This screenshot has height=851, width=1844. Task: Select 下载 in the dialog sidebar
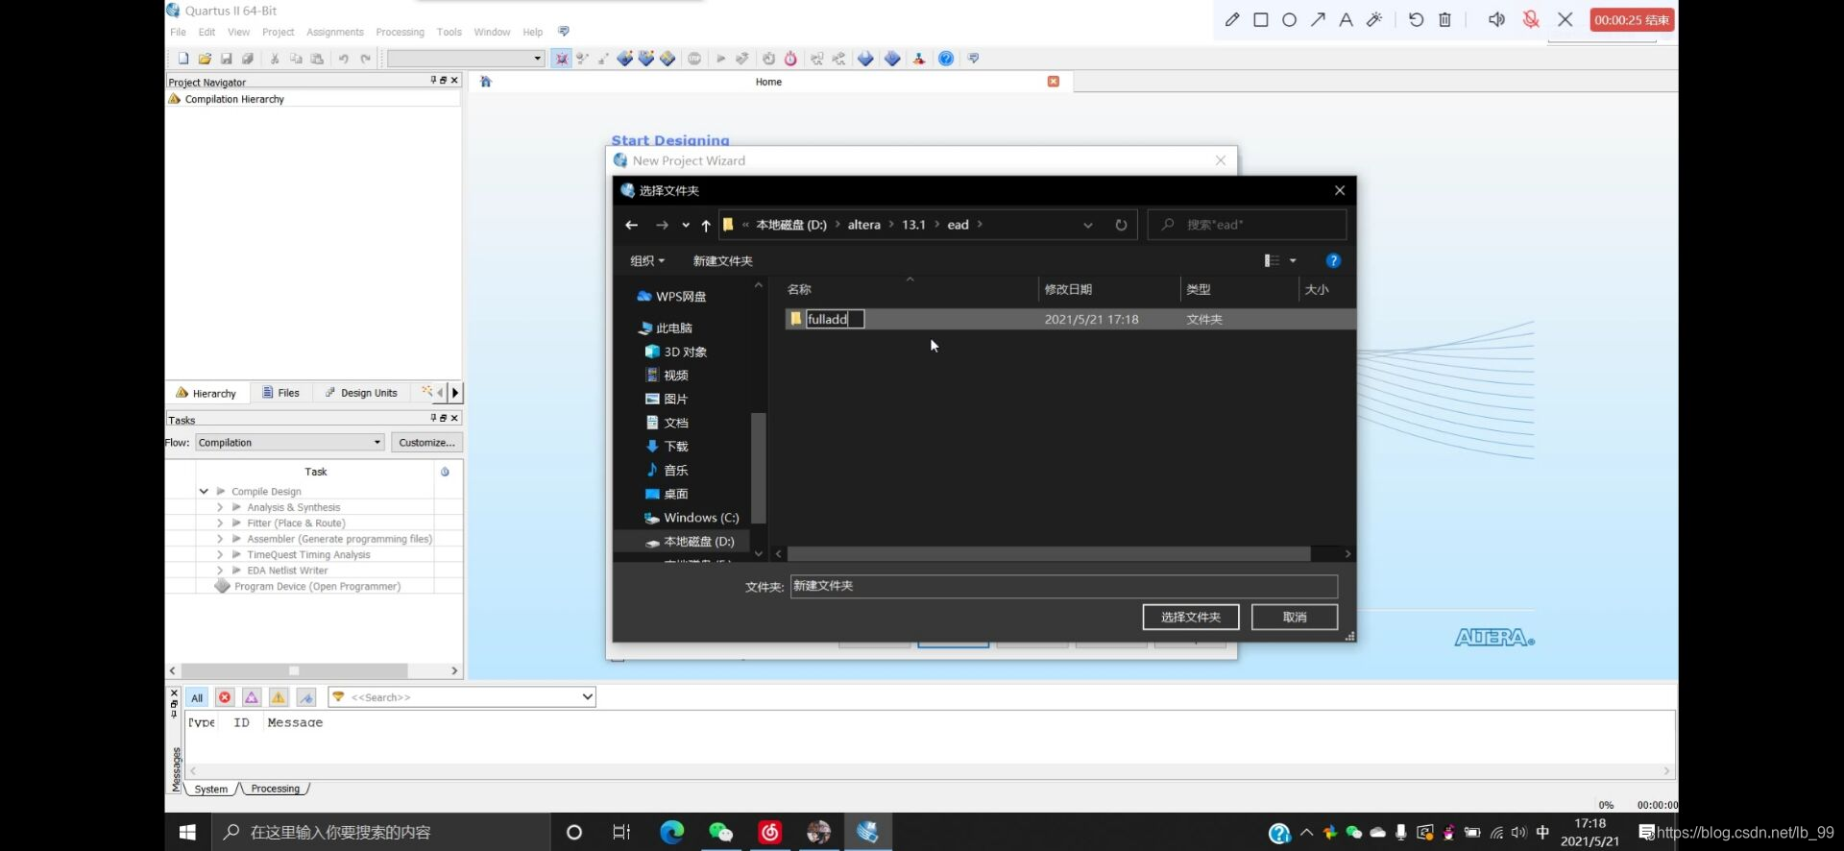pos(667,446)
